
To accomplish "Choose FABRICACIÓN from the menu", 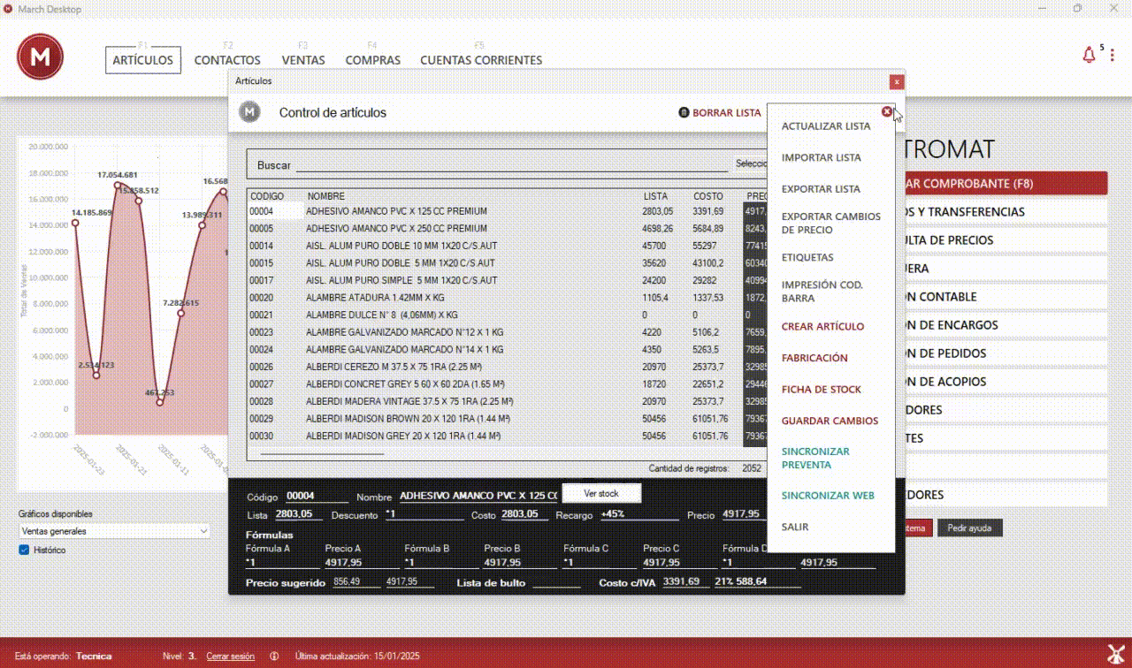I will pos(815,358).
